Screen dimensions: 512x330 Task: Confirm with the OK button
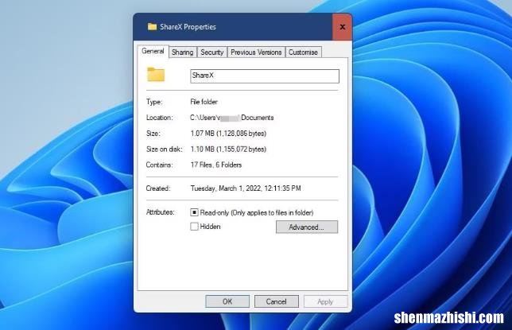click(227, 301)
